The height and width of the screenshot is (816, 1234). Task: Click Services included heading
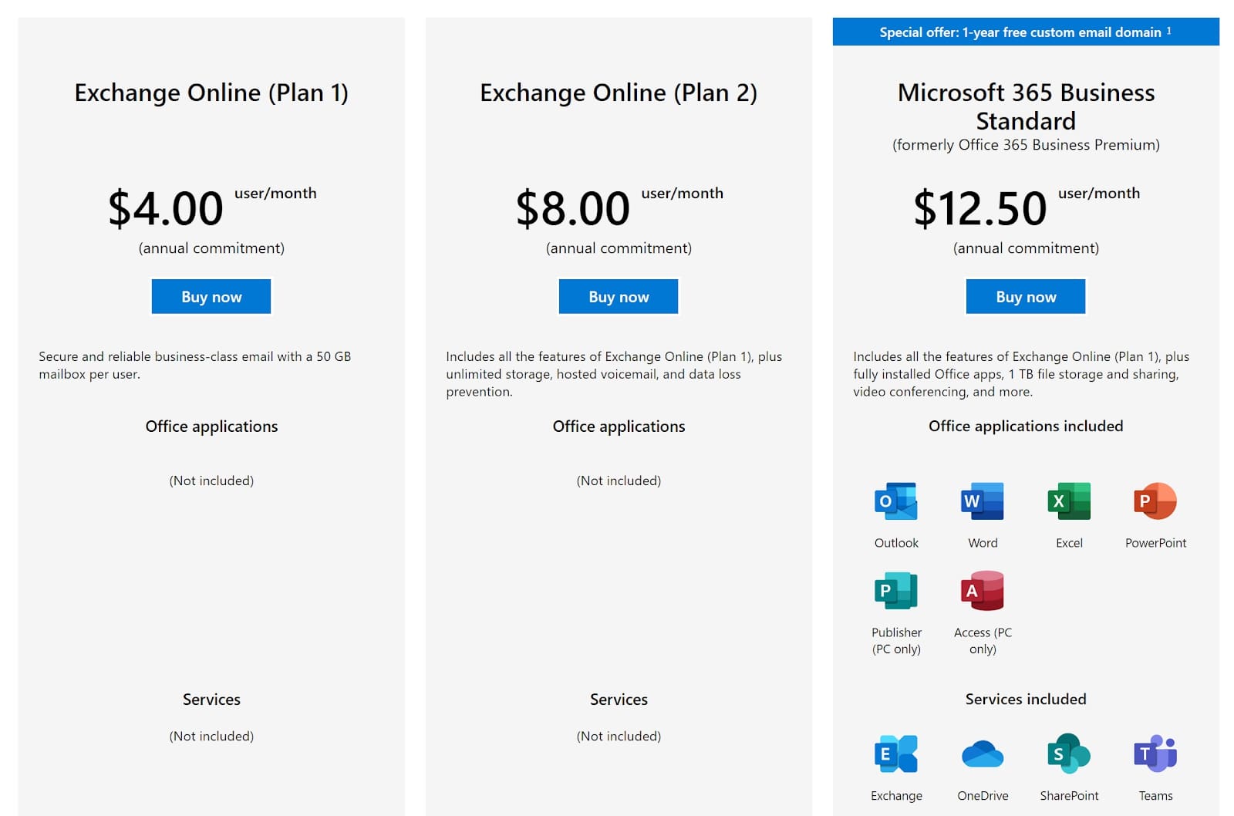1026,700
